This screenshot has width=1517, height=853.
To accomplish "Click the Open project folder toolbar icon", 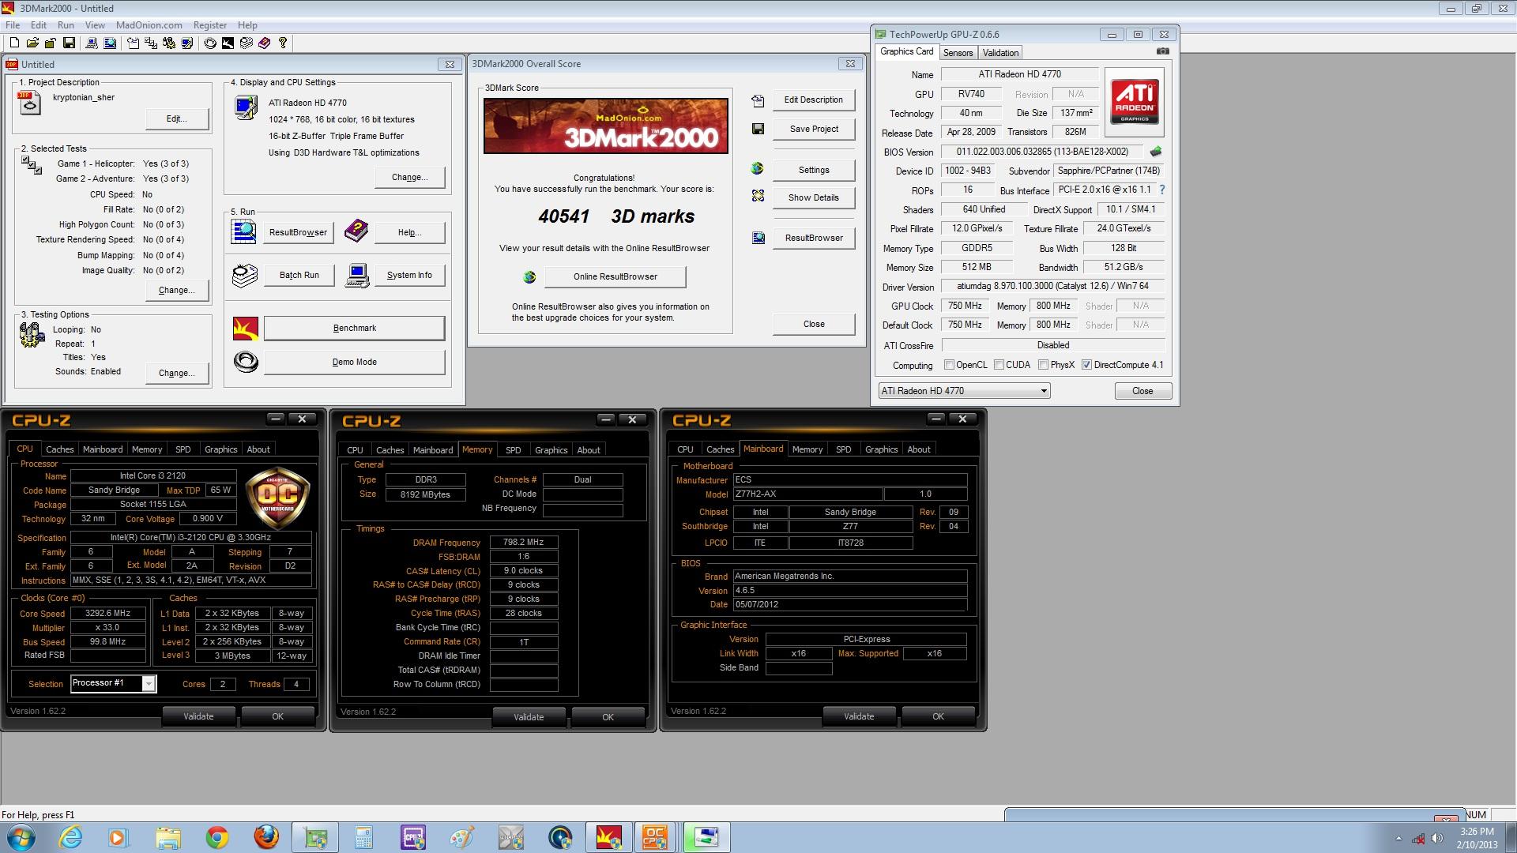I will point(32,43).
